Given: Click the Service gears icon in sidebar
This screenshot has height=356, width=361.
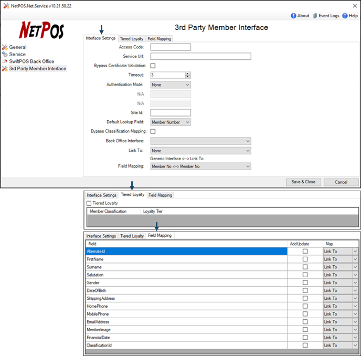Looking at the screenshot, I should point(5,55).
